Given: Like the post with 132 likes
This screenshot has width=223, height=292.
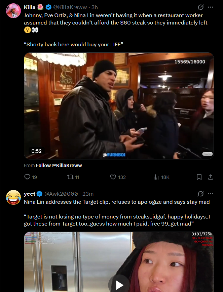Looking at the screenshot, I should coord(118,177).
